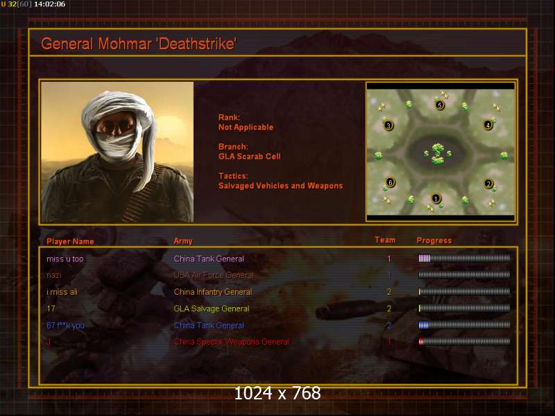Click the 'Team' column header
This screenshot has width=555, height=416.
(385, 240)
